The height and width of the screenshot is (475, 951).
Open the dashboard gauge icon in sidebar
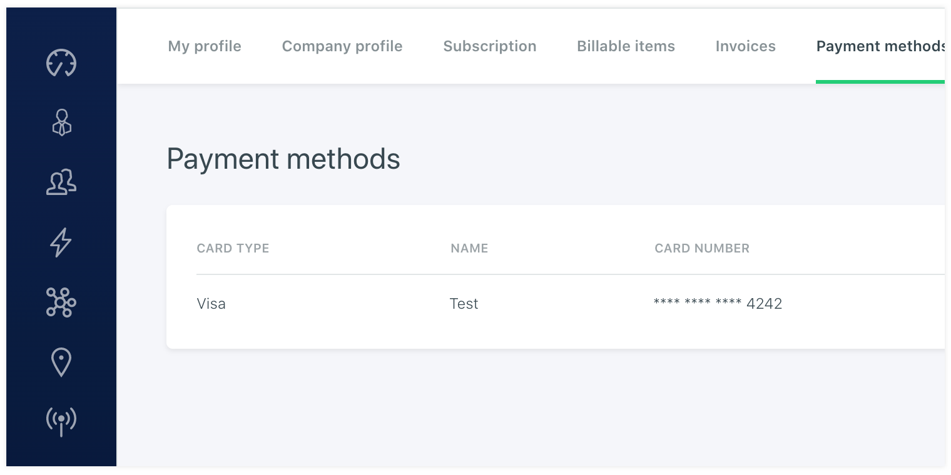[x=61, y=62]
